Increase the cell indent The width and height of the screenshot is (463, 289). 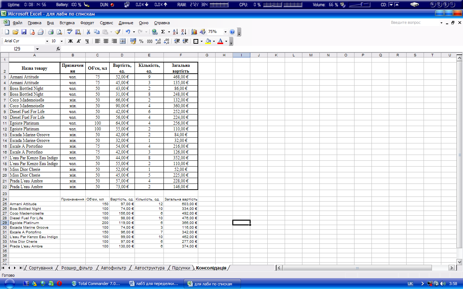(185, 41)
